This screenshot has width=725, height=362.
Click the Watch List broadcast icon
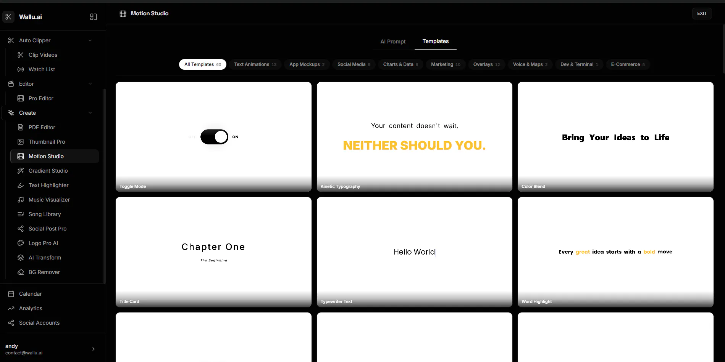coord(21,69)
